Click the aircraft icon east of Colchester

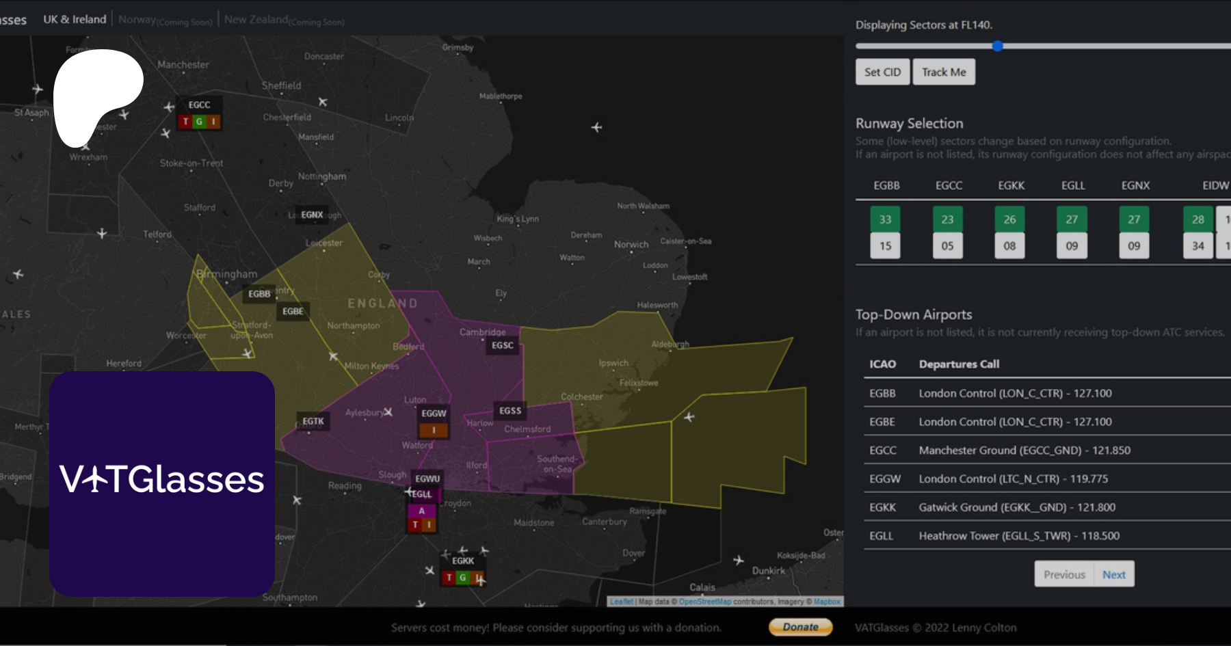(689, 417)
